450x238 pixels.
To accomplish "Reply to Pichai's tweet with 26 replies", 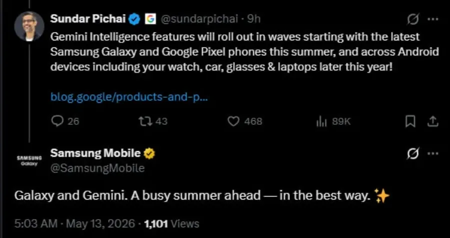I will [x=65, y=121].
